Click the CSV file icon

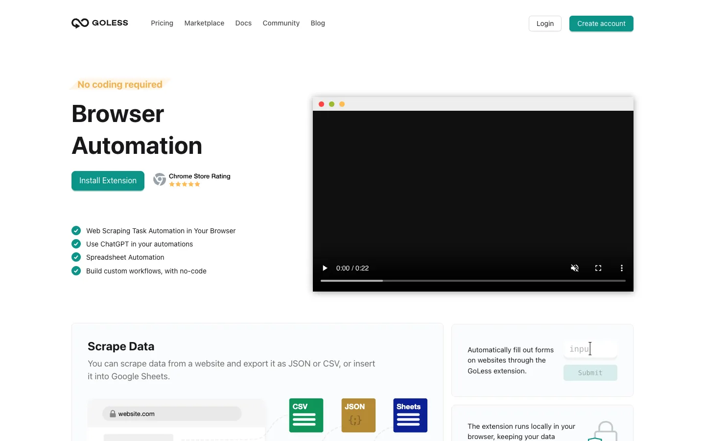306,416
